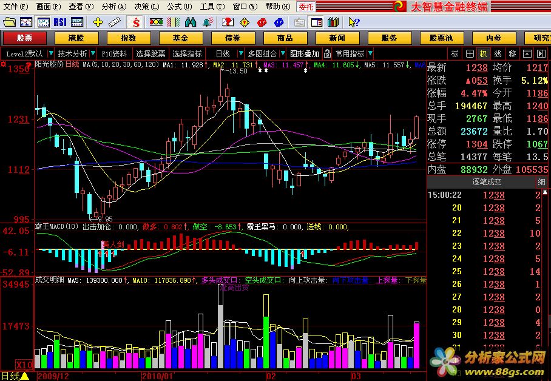
Task: Toggle the 细 detail button in 逐笔成交
Action: [541, 182]
